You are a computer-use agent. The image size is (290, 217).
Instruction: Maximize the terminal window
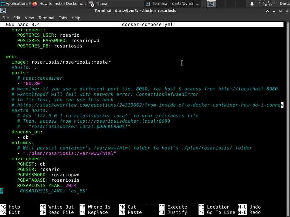click(280, 11)
